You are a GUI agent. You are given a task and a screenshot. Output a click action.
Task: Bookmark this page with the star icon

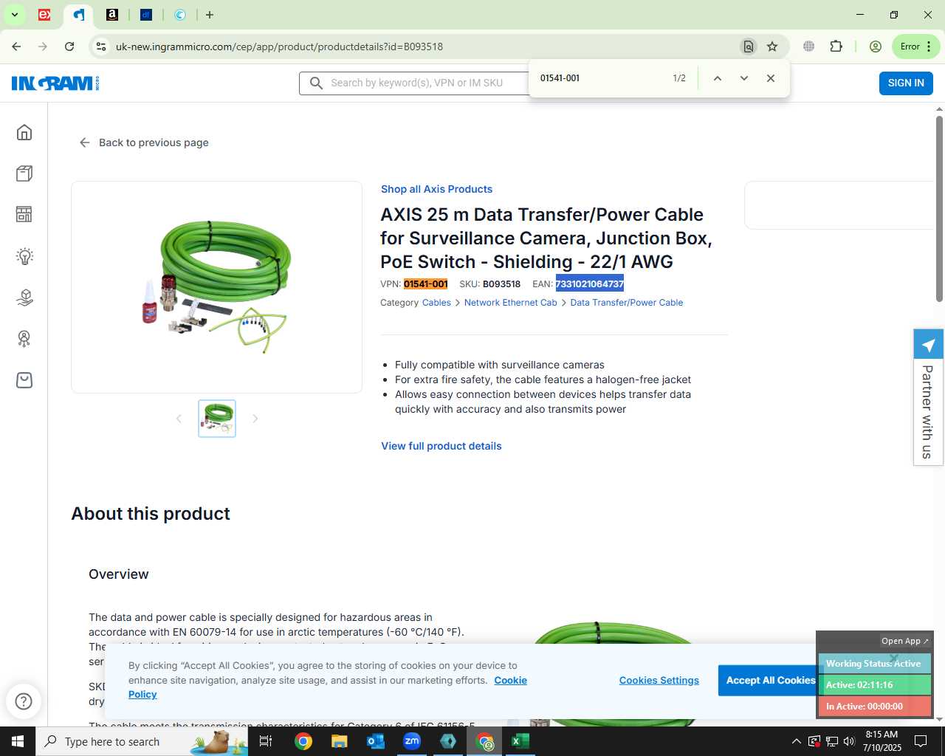tap(772, 47)
